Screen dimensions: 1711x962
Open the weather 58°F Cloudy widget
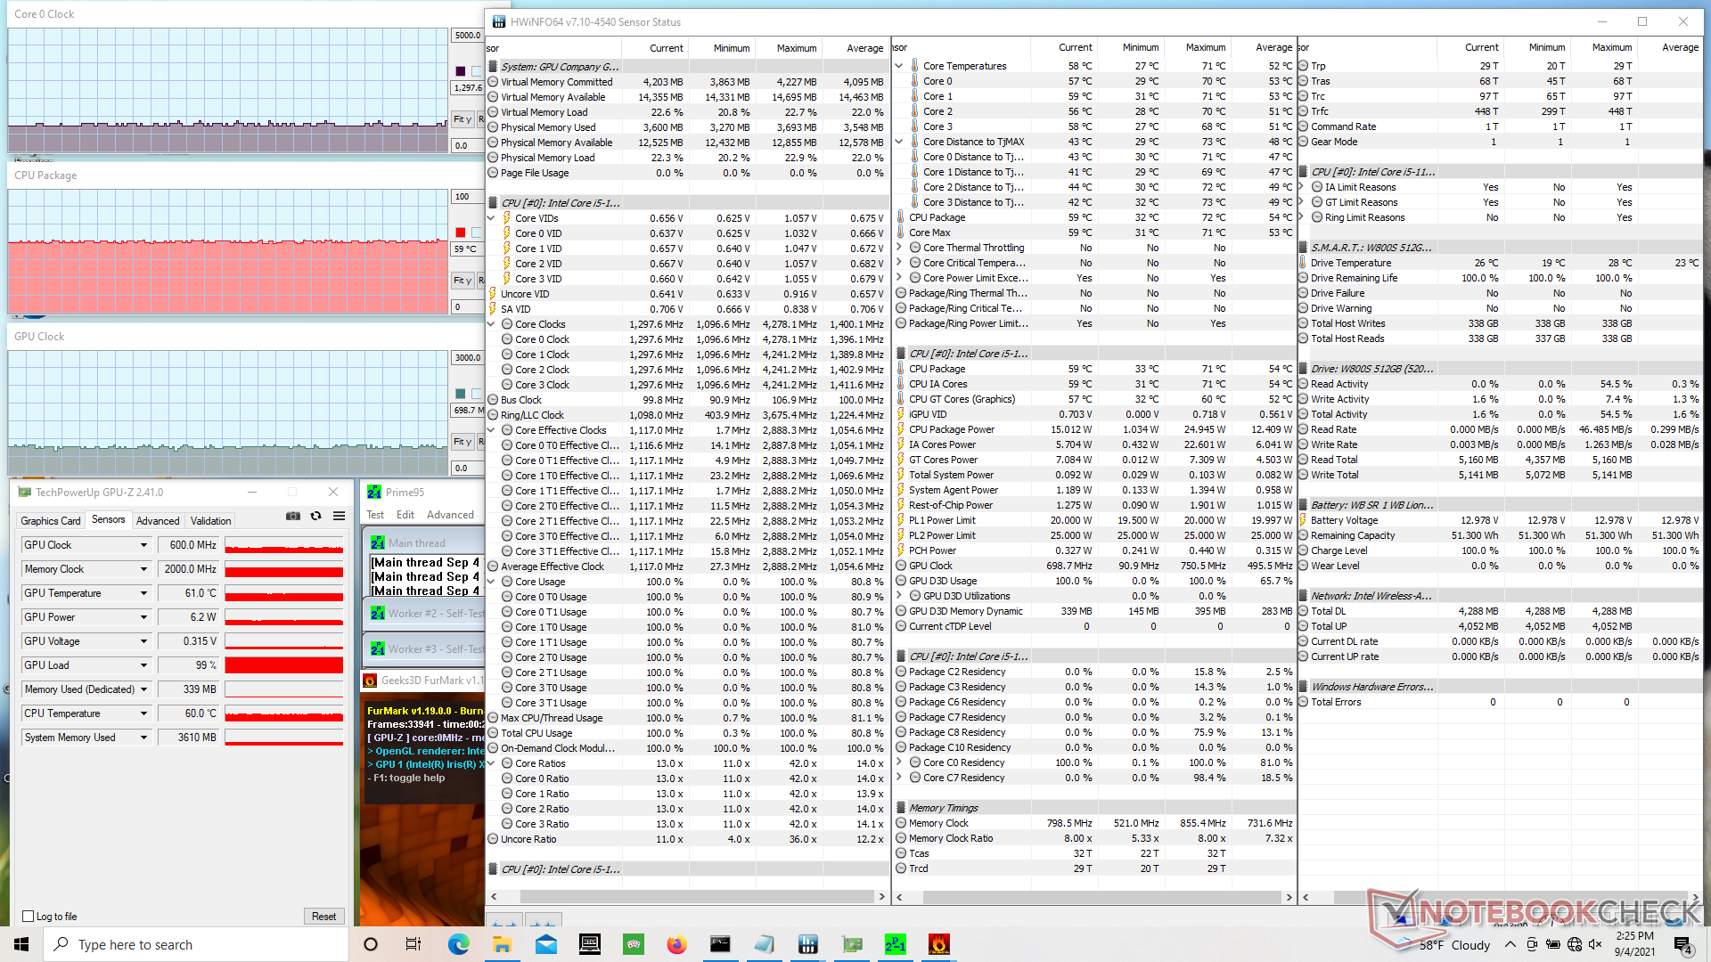pos(1445,944)
